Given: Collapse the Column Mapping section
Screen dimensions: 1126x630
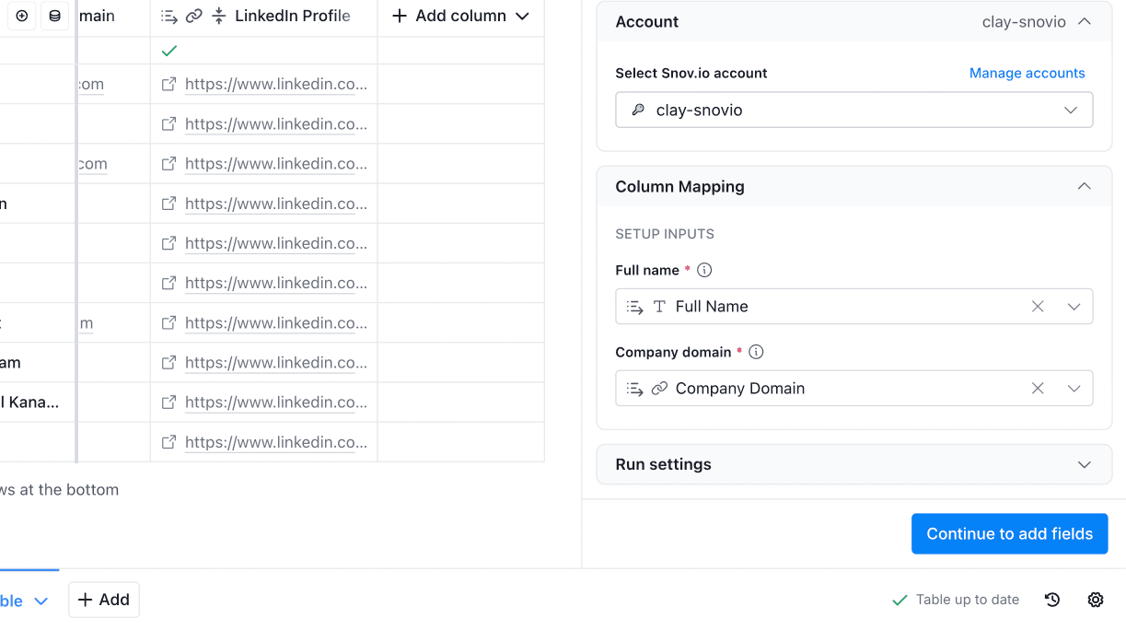Looking at the screenshot, I should [x=1085, y=186].
